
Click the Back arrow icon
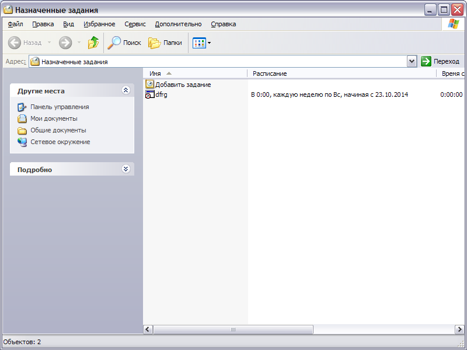pyautogui.click(x=14, y=43)
